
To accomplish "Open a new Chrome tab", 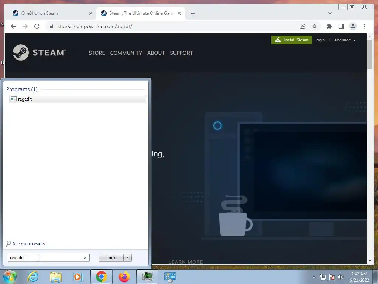I will point(193,13).
